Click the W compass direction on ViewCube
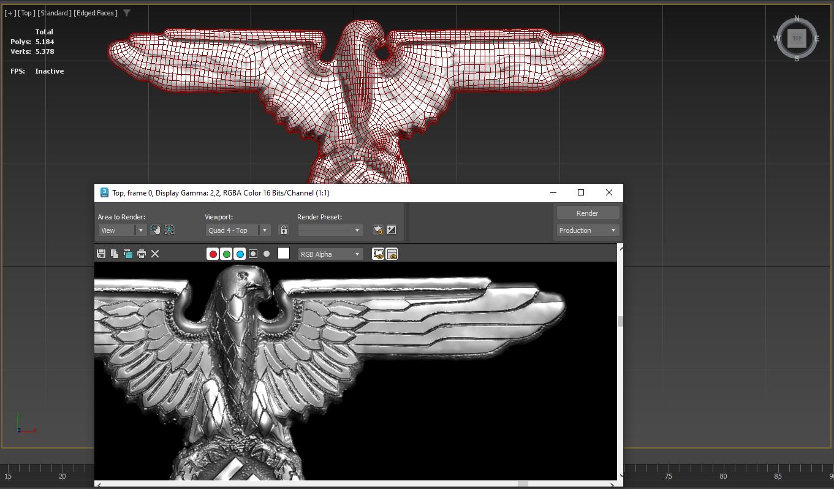834x489 pixels. pyautogui.click(x=776, y=39)
